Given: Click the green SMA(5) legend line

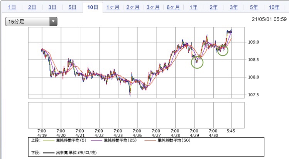Looking at the screenshot, I should pos(49,140).
